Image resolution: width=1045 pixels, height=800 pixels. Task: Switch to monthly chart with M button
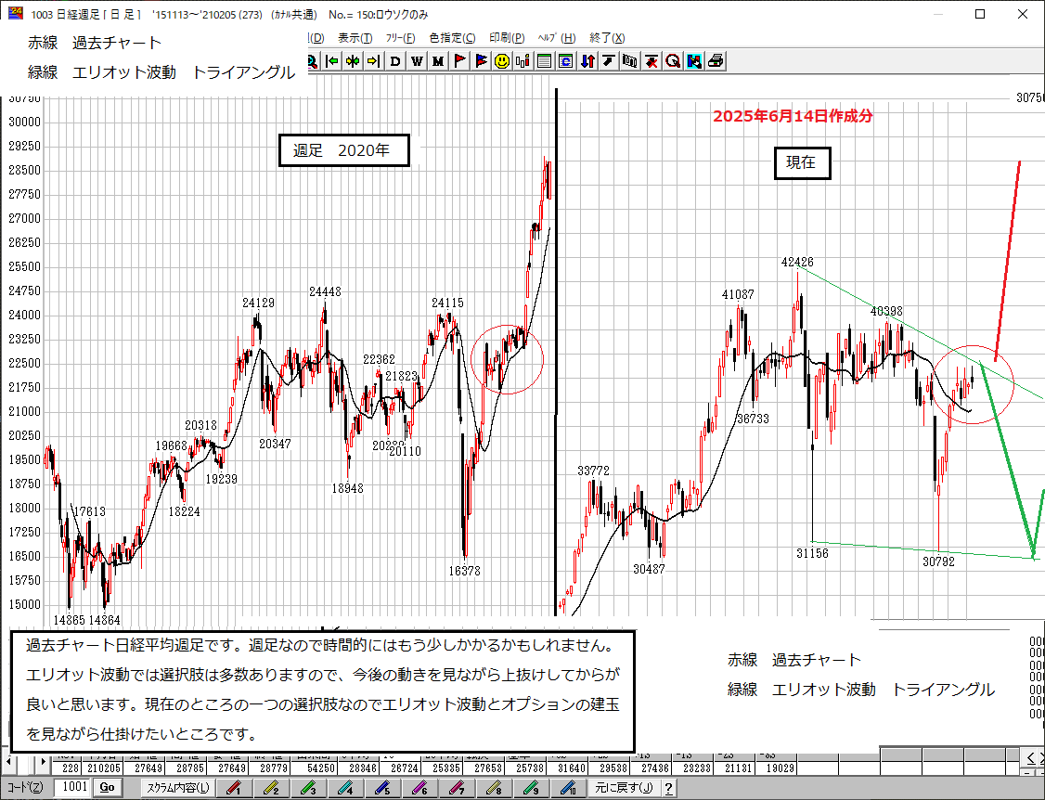click(438, 61)
